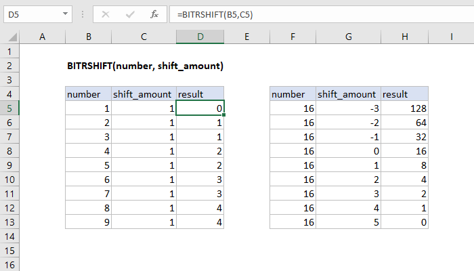Select row 5 header
The image size is (474, 271).
pos(9,108)
